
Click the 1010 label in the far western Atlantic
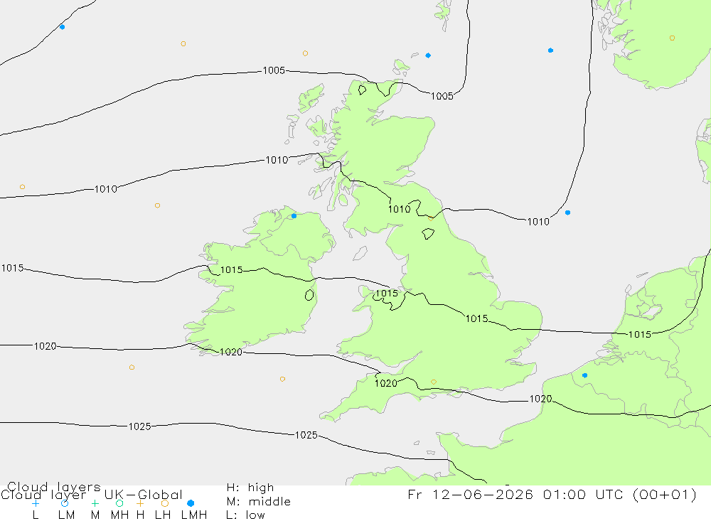click(x=106, y=189)
